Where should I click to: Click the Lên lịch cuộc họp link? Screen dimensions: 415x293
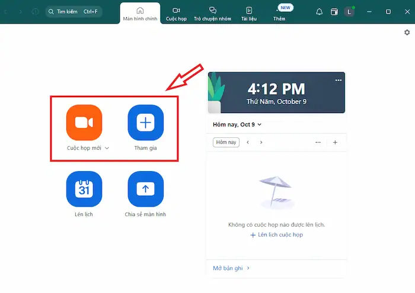click(276, 235)
